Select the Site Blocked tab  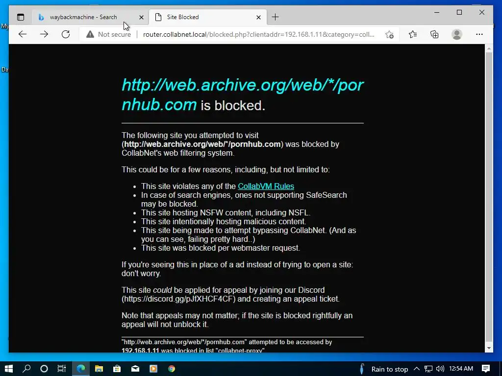coord(208,17)
